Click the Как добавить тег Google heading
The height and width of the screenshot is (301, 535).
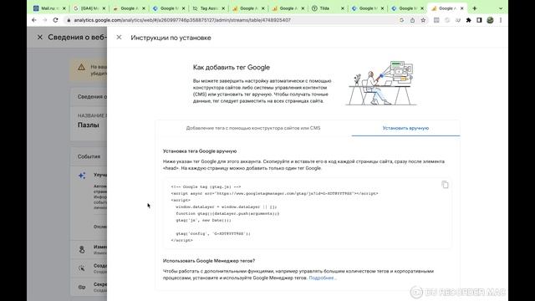point(232,68)
